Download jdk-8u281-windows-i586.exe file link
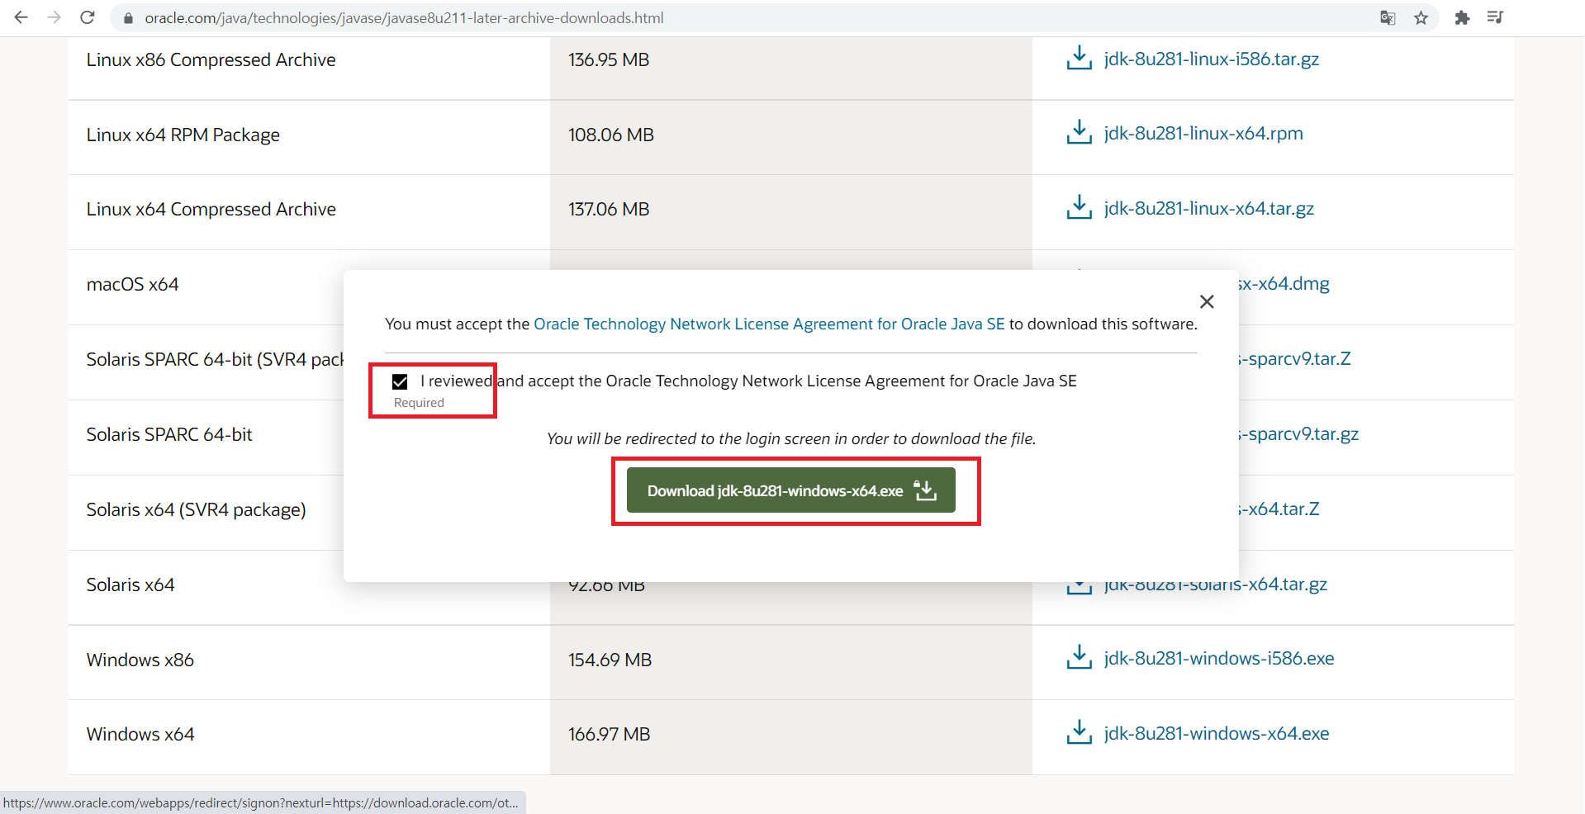 [x=1218, y=658]
